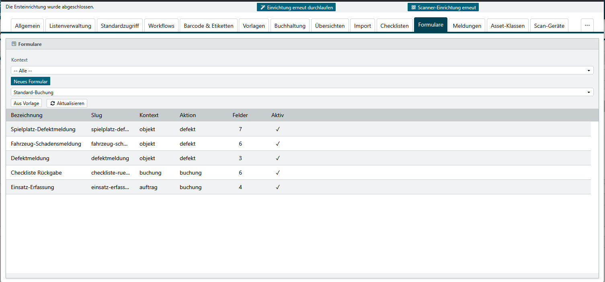Click the slug checkliste-rue... cell
Image resolution: width=605 pixels, height=282 pixels.
[111, 173]
